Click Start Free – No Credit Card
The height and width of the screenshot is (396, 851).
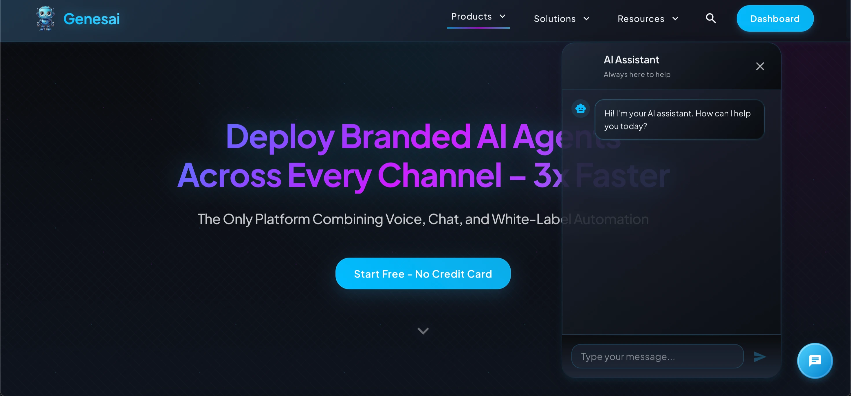[x=423, y=274]
